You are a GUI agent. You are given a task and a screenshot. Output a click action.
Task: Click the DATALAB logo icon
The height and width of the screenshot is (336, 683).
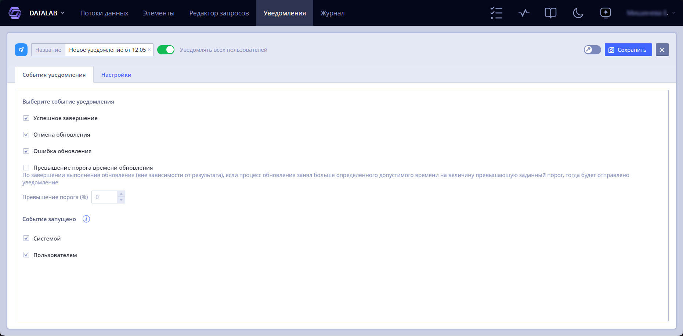tap(15, 13)
